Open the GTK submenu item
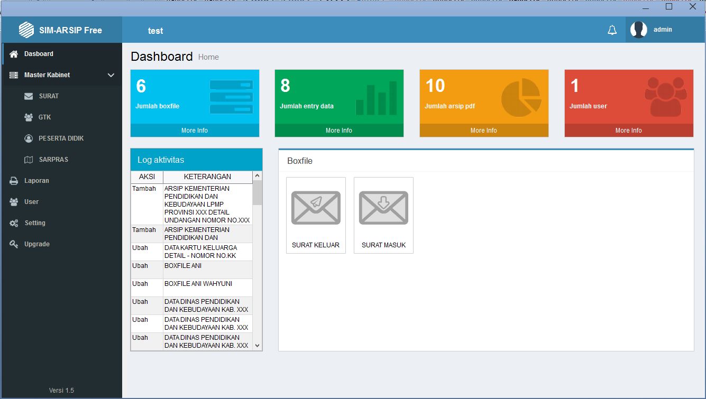The image size is (706, 399). (44, 117)
